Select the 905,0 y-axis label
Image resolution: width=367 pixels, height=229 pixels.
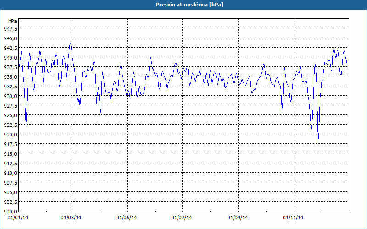tap(10, 192)
